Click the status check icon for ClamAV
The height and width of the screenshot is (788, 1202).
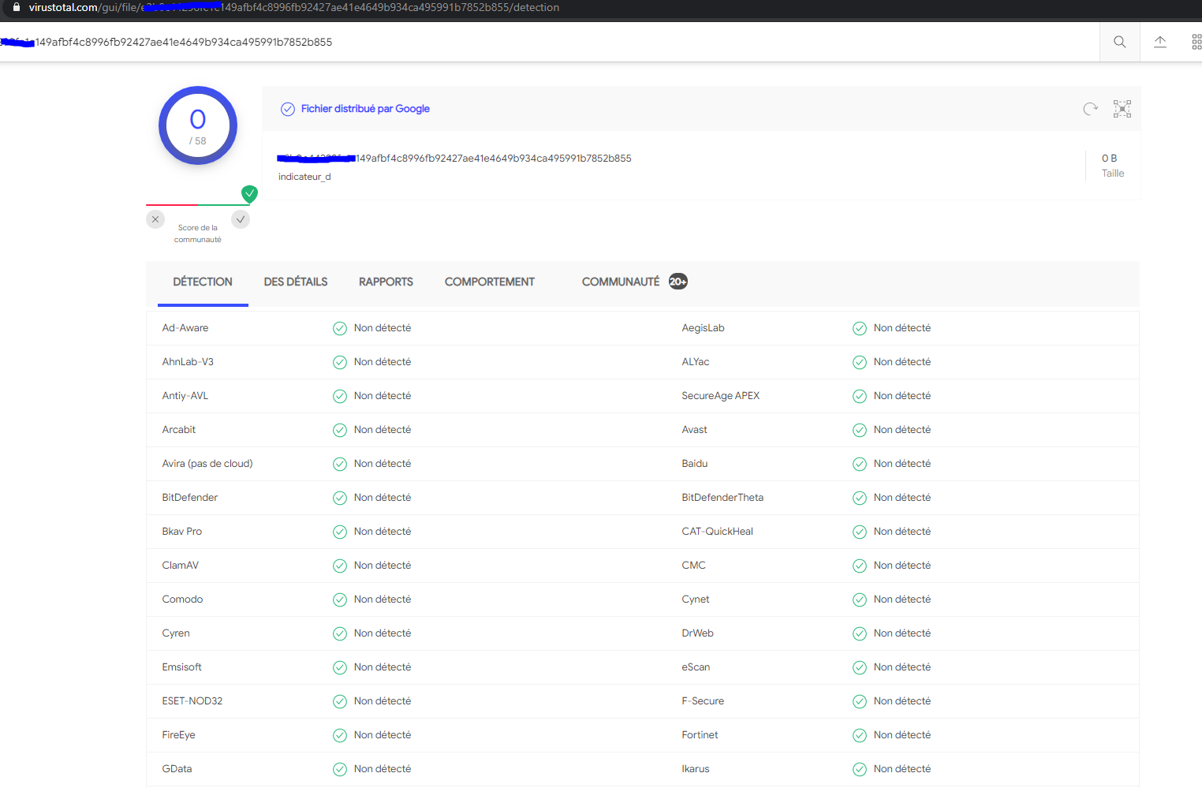tap(340, 566)
